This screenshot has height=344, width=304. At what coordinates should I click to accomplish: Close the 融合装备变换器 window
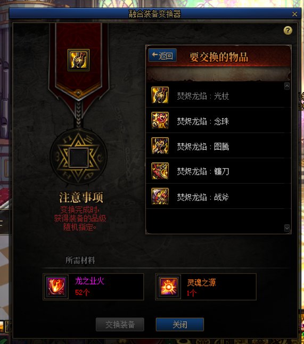point(294,14)
